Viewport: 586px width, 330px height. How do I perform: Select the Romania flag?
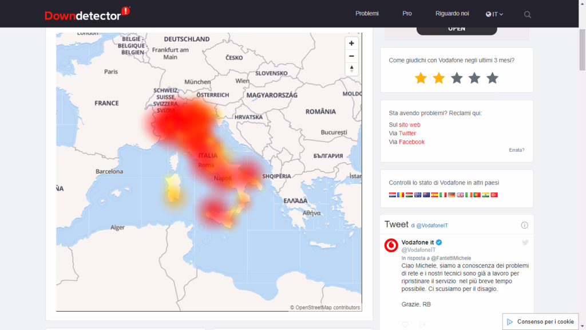[x=401, y=195]
